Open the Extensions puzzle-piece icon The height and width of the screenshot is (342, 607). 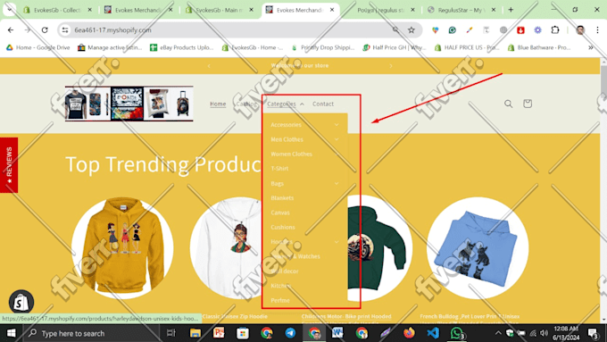pyautogui.click(x=554, y=29)
